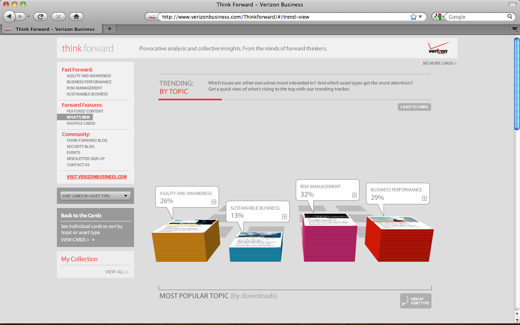Open back/forward history dropdown arrow
This screenshot has width=520, height=325.
coord(28,17)
